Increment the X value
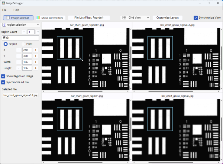The width and height of the screenshot is (223, 164). [36, 50]
